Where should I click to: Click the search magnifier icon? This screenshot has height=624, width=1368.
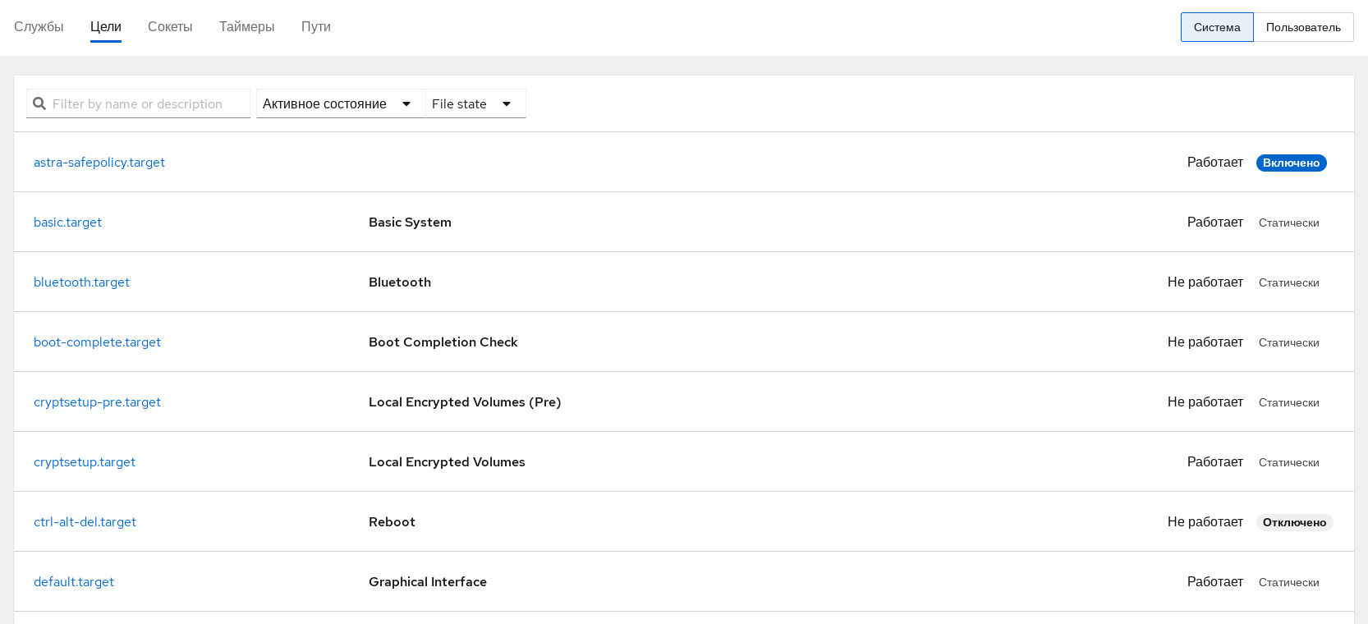coord(39,103)
